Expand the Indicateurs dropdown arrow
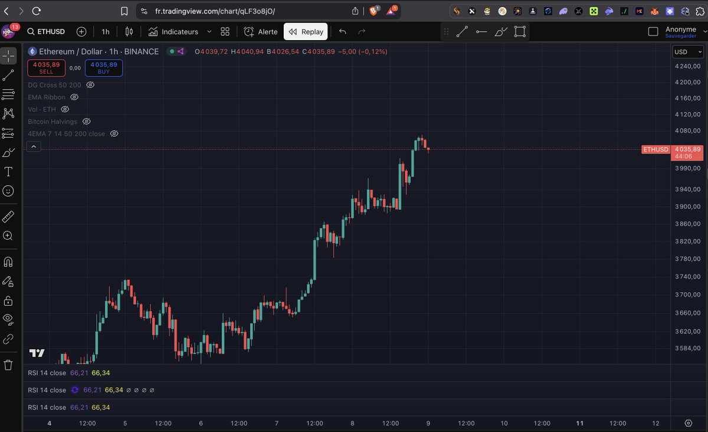 209,31
